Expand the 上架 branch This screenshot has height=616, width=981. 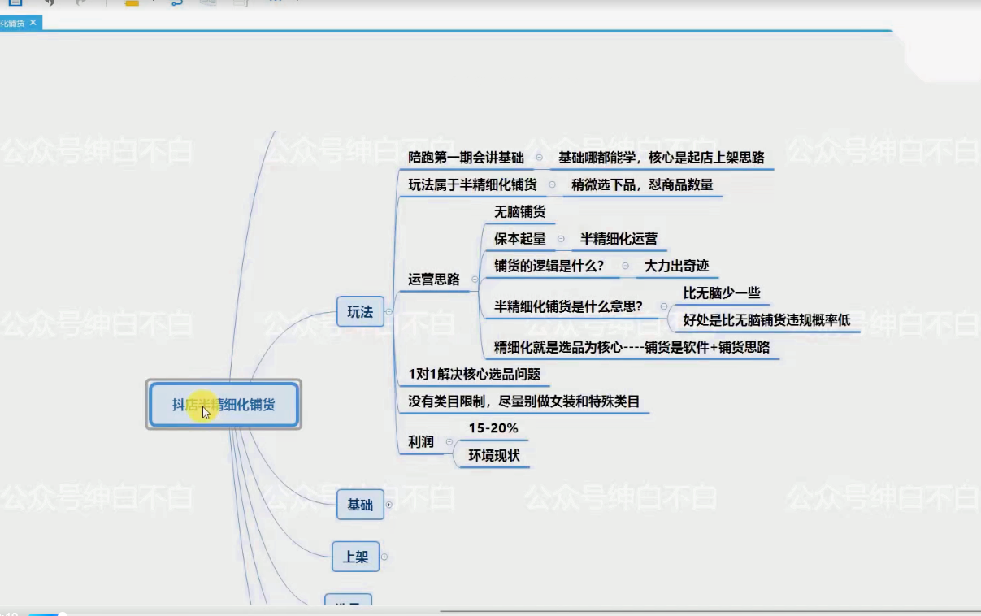(x=384, y=557)
